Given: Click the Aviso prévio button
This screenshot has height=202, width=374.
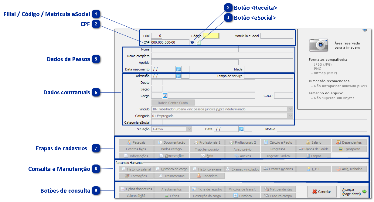Looking at the screenshot, I should [243, 149].
